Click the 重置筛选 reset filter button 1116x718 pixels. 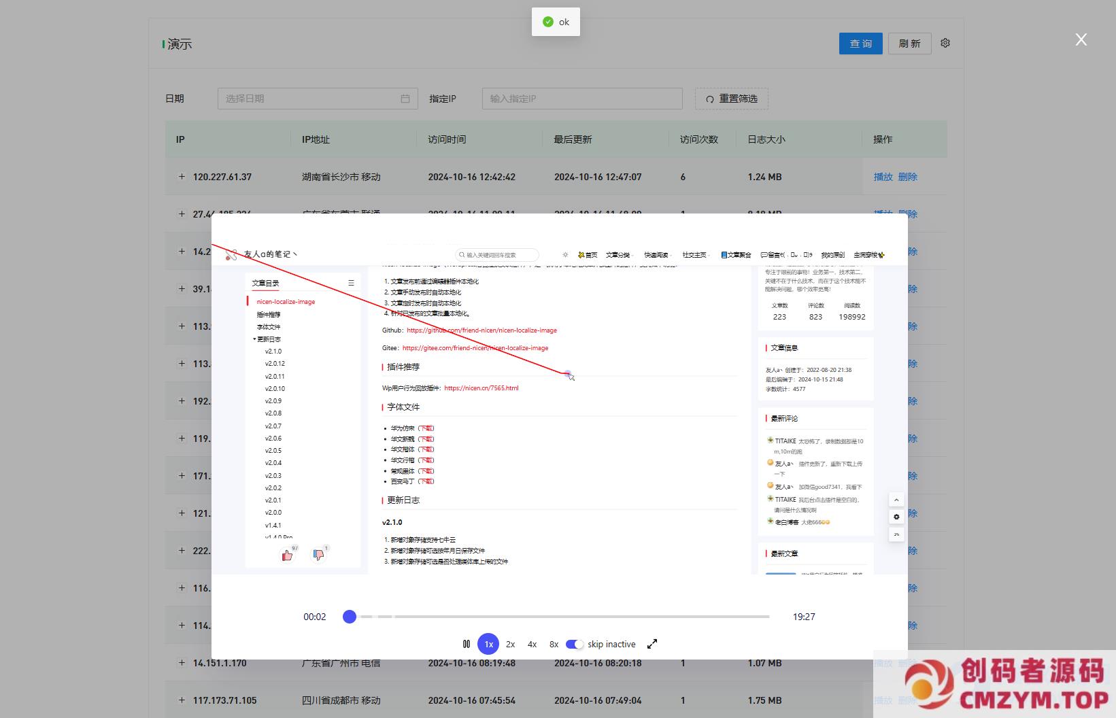tap(731, 99)
